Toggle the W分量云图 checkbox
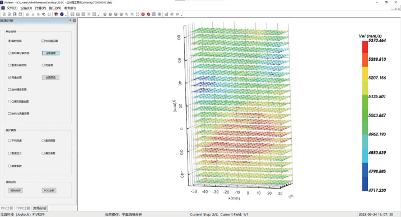 click(x=43, y=41)
